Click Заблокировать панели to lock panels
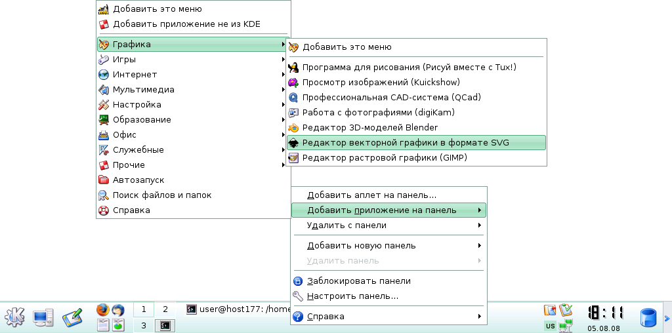The height and width of the screenshot is (333, 672). (x=358, y=281)
